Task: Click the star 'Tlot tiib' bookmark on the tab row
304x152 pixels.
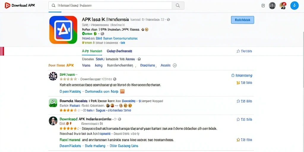Action: (244, 51)
